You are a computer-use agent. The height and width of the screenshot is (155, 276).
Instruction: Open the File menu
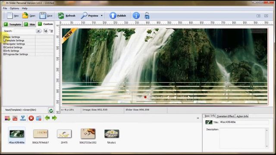point(5,8)
